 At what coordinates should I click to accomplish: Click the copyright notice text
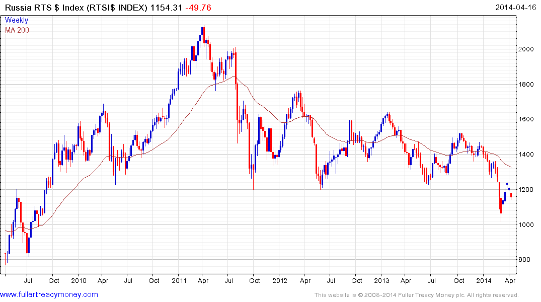417,295
